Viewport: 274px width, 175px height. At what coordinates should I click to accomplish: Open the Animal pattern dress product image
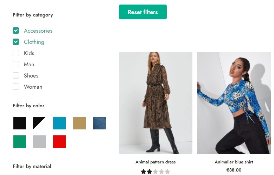tap(155, 103)
